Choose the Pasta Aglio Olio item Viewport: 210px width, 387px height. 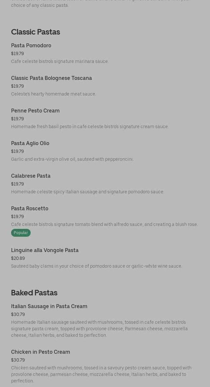click(30, 143)
